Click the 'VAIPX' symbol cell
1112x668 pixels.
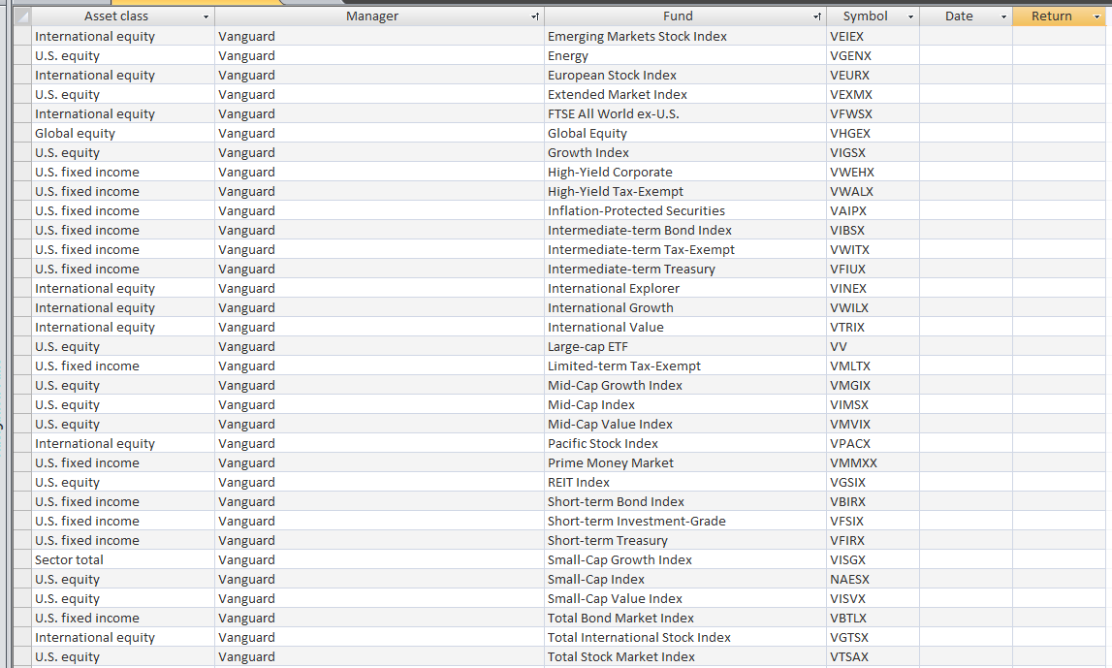873,210
